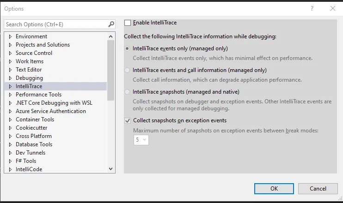Click the options tree scrollbar thumb
This screenshot has width=343, height=203.
tap(110, 70)
